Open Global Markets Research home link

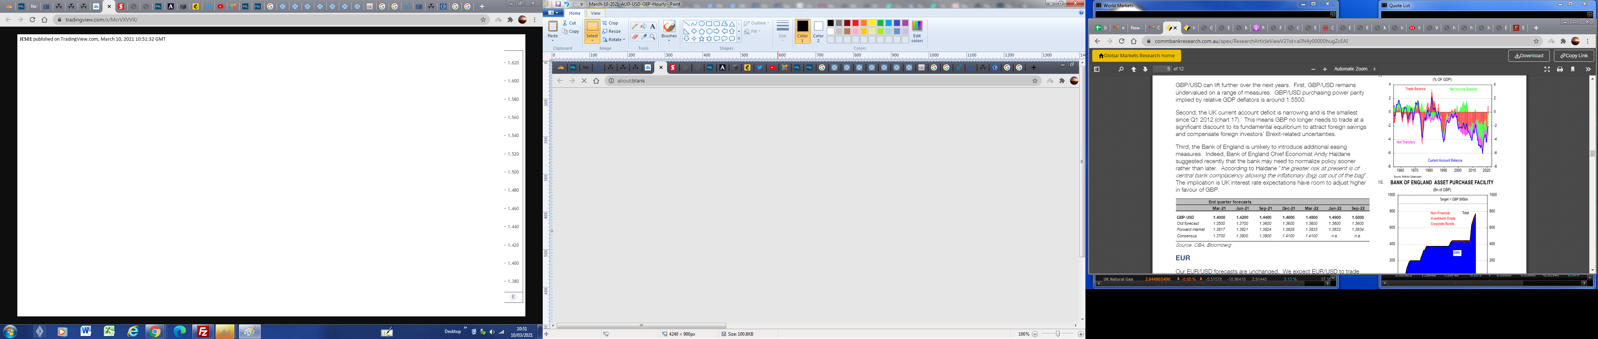click(x=1136, y=56)
